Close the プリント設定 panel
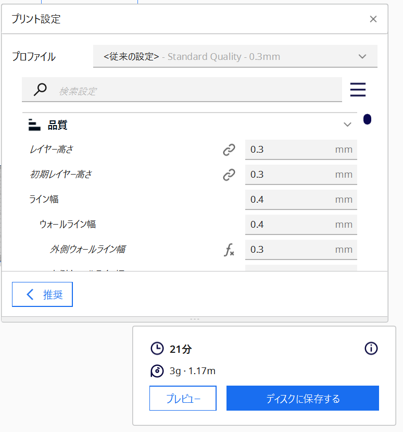This screenshot has width=403, height=432. (x=373, y=19)
